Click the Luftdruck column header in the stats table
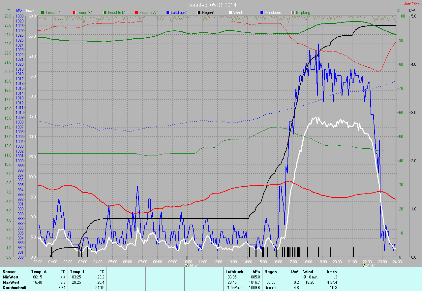The image size is (422, 291). tap(234, 272)
